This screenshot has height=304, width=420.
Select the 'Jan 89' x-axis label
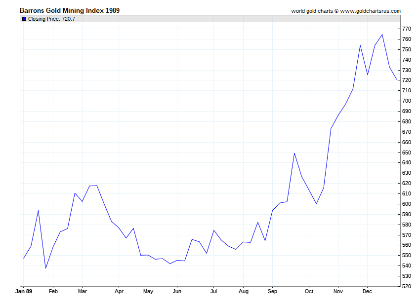23,291
